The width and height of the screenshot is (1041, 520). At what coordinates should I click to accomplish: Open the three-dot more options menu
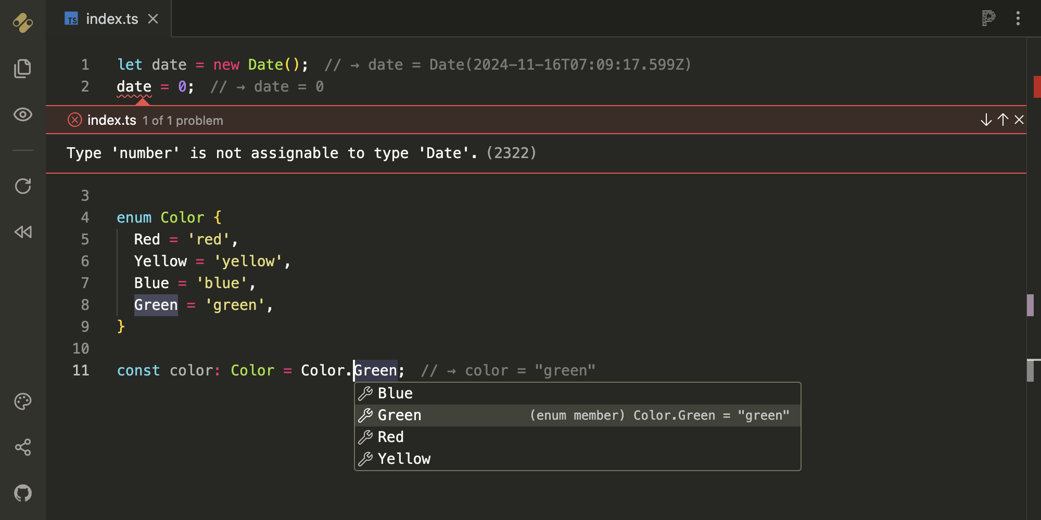pos(1018,18)
